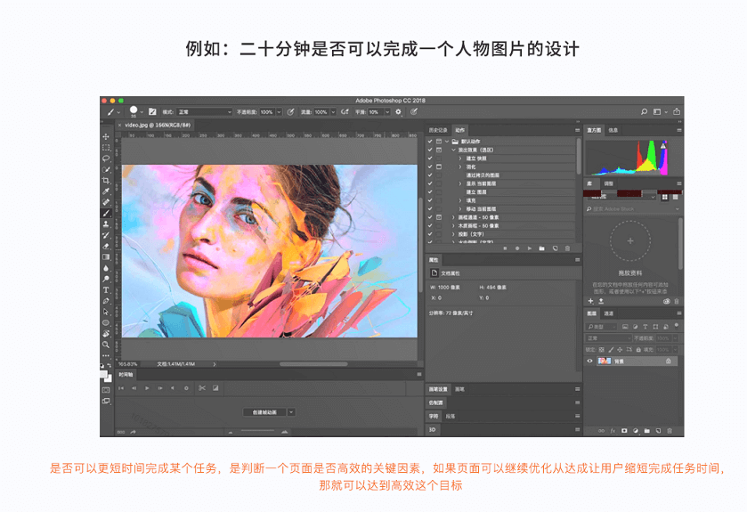
Task: Click the scissors split icon in timeline
Action: pyautogui.click(x=202, y=388)
